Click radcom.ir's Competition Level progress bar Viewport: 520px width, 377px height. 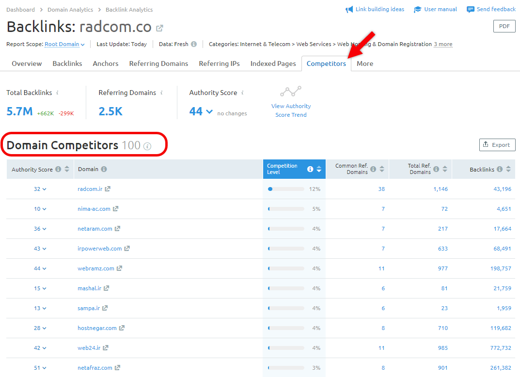click(286, 188)
